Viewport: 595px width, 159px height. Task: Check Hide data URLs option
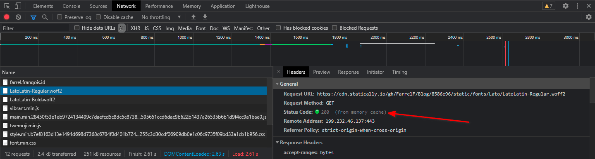[x=77, y=28]
